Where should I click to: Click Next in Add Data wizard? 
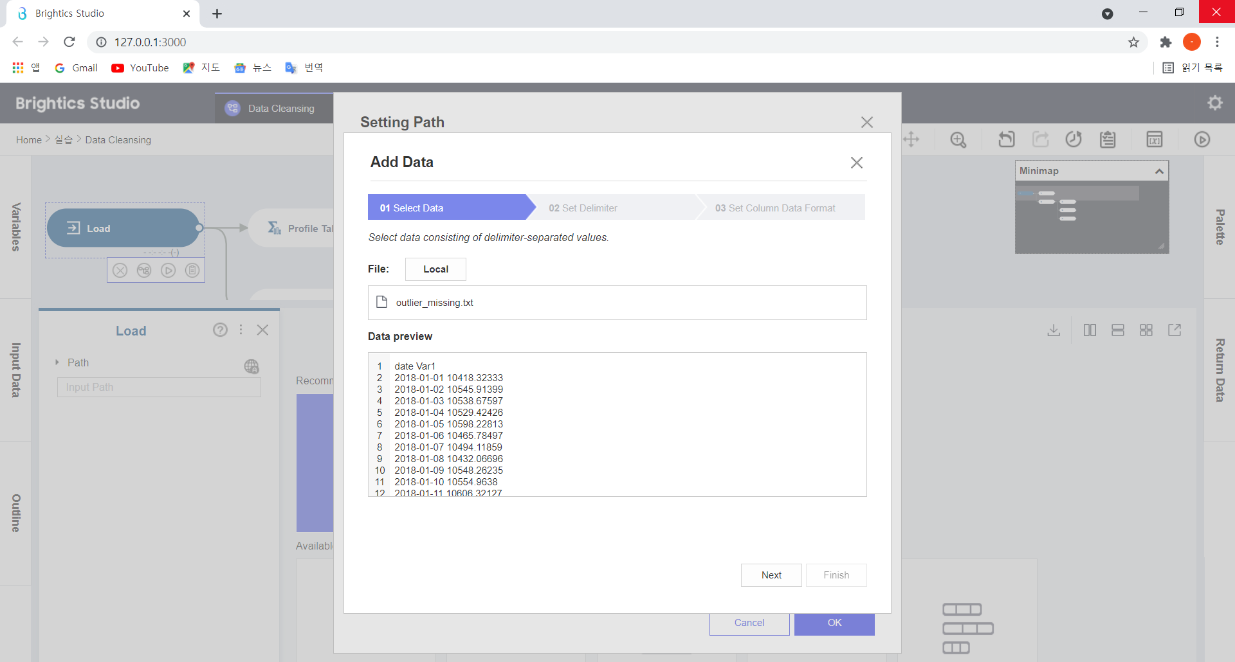coord(771,575)
